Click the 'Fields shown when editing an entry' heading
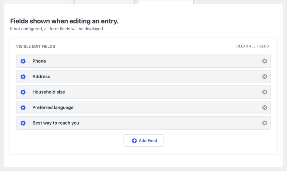287x171 pixels. (64, 21)
